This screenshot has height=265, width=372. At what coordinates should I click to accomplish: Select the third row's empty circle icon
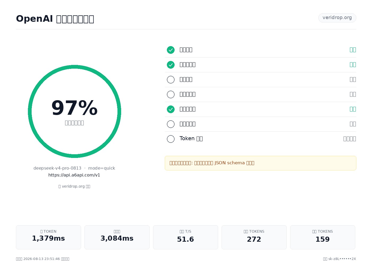171,79
